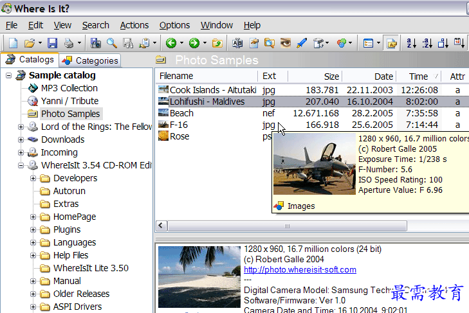Click the Images category icon in tooltip
This screenshot has height=313, width=469.
pyautogui.click(x=279, y=206)
